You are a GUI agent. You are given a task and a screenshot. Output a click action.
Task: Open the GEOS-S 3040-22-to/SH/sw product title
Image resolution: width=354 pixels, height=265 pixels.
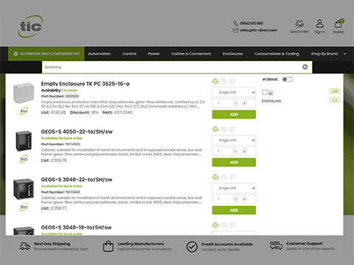tap(77, 180)
